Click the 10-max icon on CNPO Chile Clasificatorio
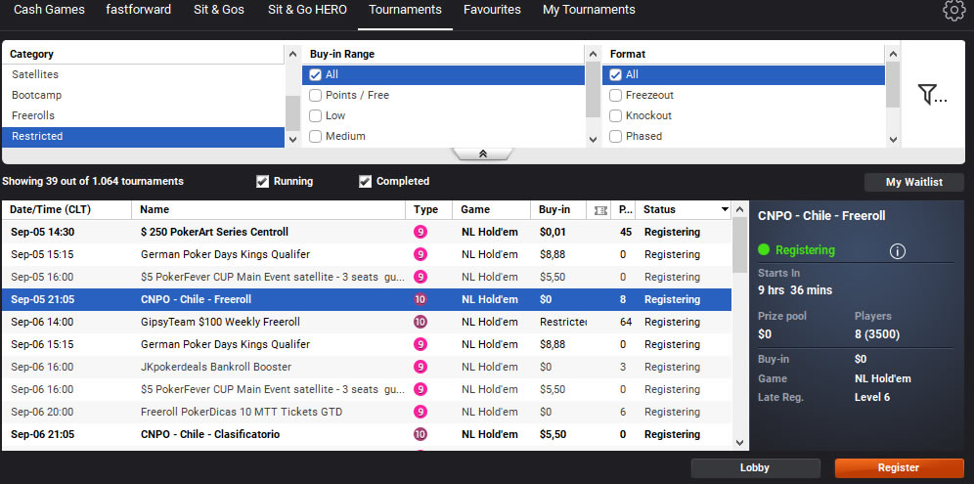The width and height of the screenshot is (974, 484). click(421, 434)
